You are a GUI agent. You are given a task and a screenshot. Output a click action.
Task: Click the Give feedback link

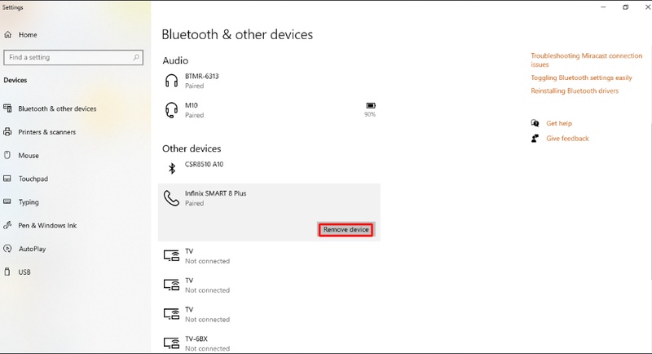point(567,139)
